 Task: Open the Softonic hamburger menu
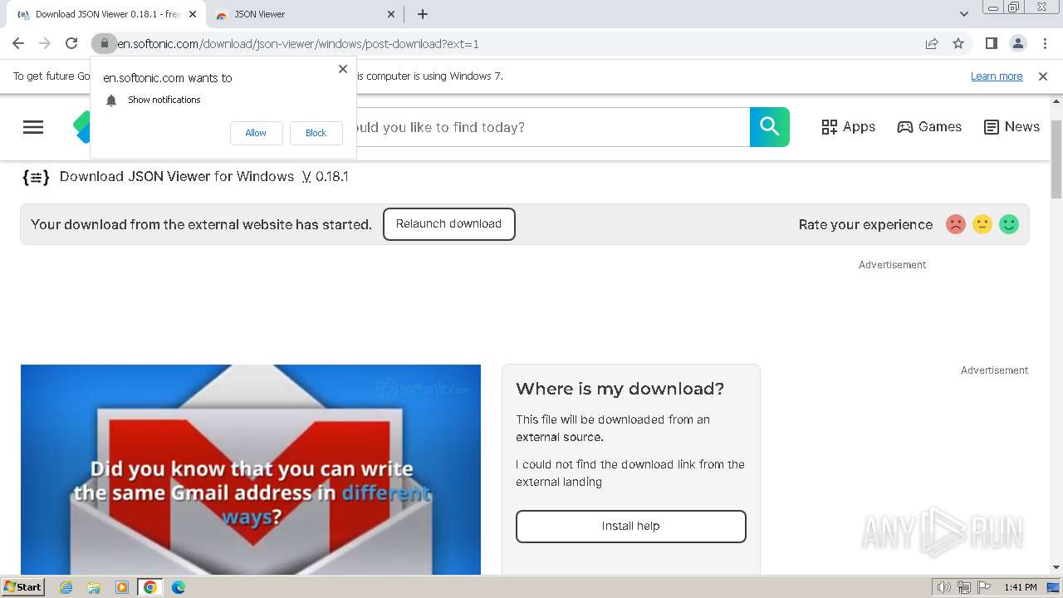pyautogui.click(x=33, y=127)
